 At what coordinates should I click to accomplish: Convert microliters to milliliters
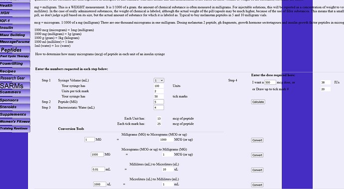[257, 185]
